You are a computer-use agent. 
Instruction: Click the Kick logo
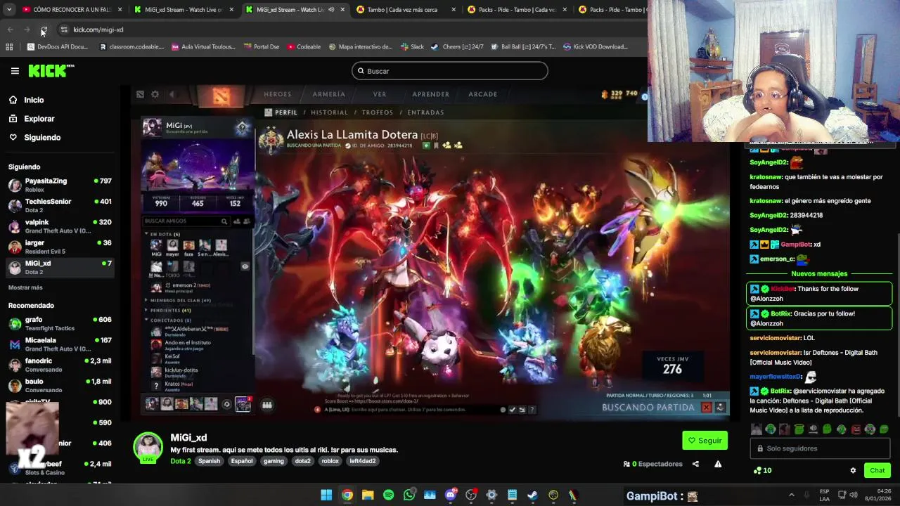pos(51,70)
